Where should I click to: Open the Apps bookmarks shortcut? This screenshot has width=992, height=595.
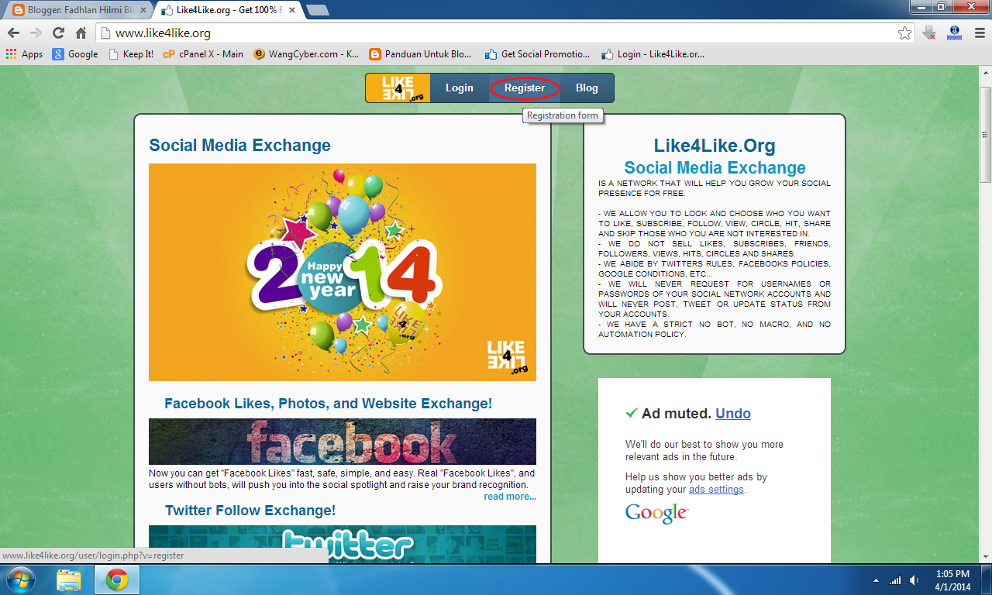click(x=24, y=54)
